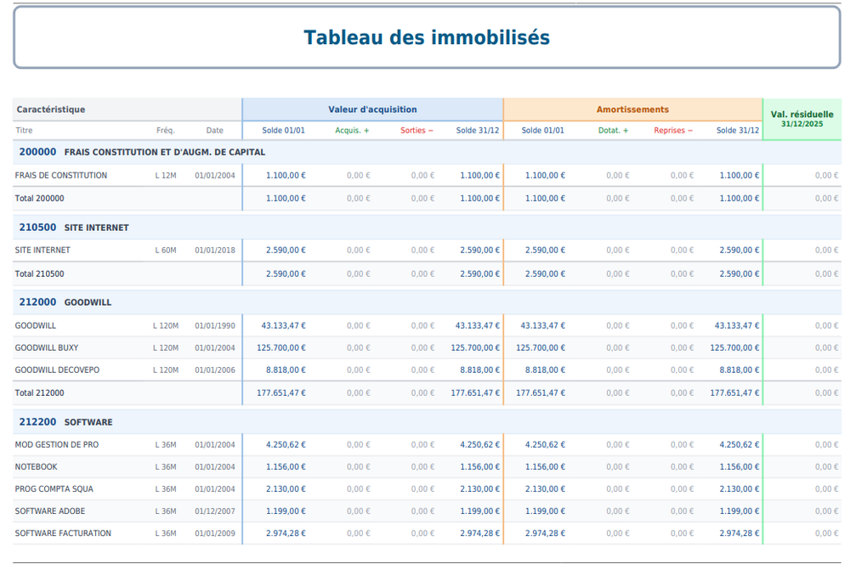This screenshot has height=564, width=850.
Task: Click acquisition Solde 01/01 of MOD GESTION DE PRO
Action: click(286, 445)
